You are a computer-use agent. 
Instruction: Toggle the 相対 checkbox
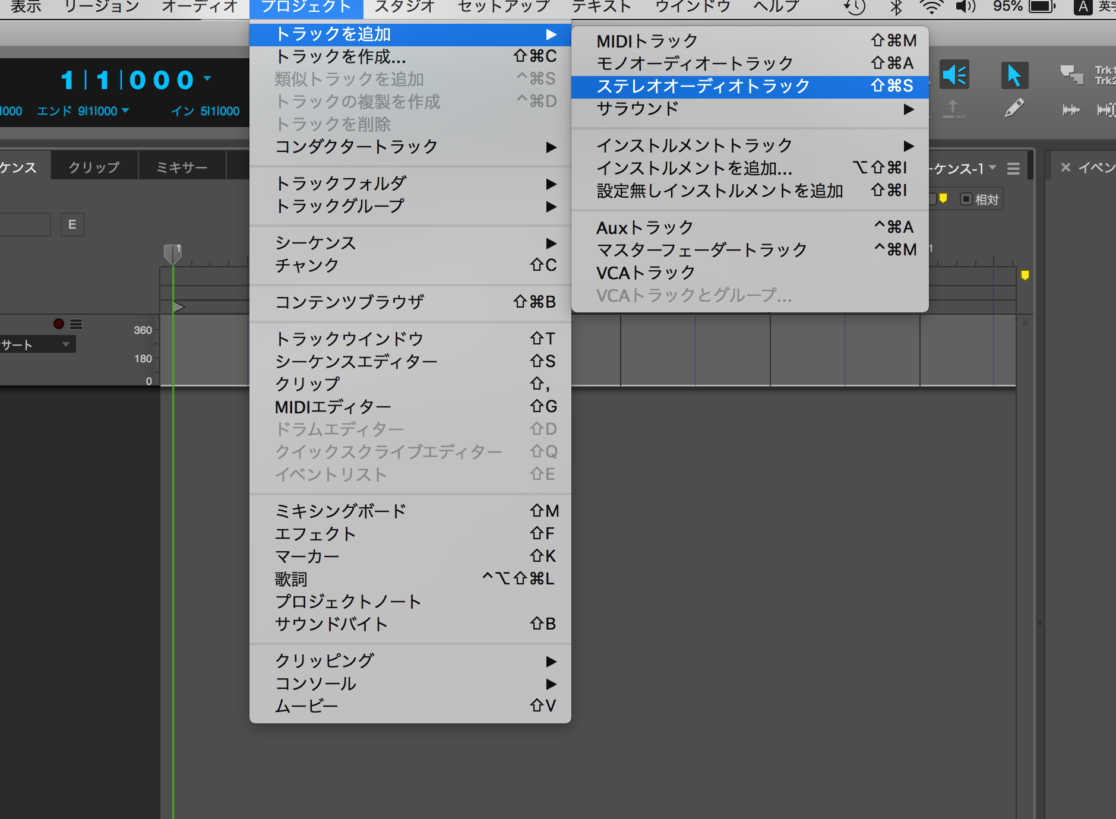[x=966, y=200]
